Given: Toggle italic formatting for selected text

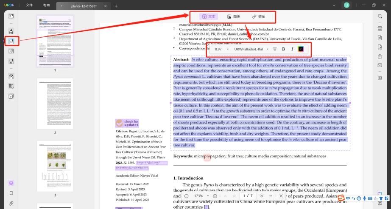Looking at the screenshot, I should (x=292, y=49).
